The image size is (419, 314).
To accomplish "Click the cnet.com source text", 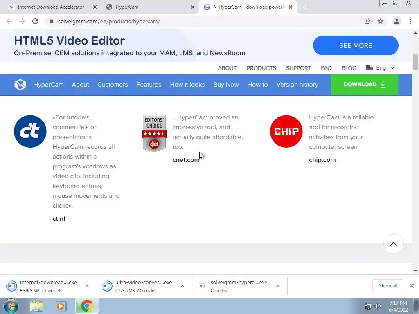I will 186,160.
